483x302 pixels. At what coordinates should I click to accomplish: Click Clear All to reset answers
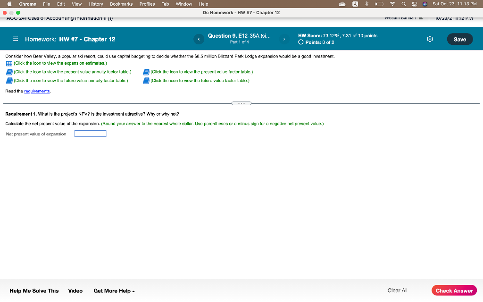click(397, 290)
